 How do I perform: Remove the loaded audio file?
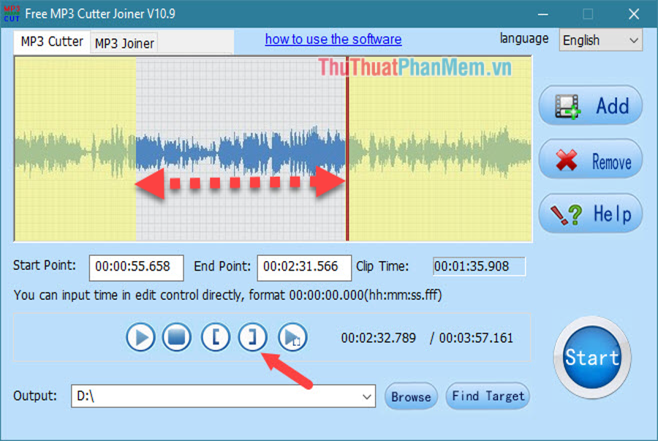pyautogui.click(x=591, y=159)
